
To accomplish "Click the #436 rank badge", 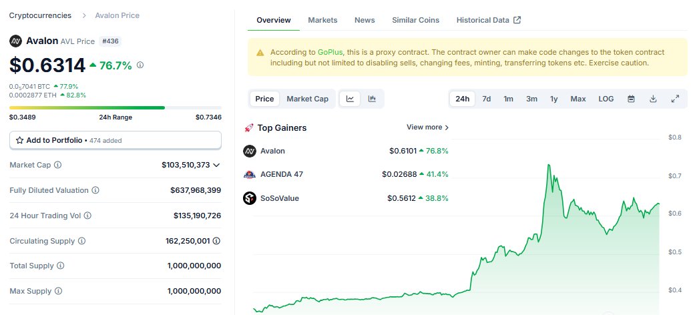I will [109, 41].
